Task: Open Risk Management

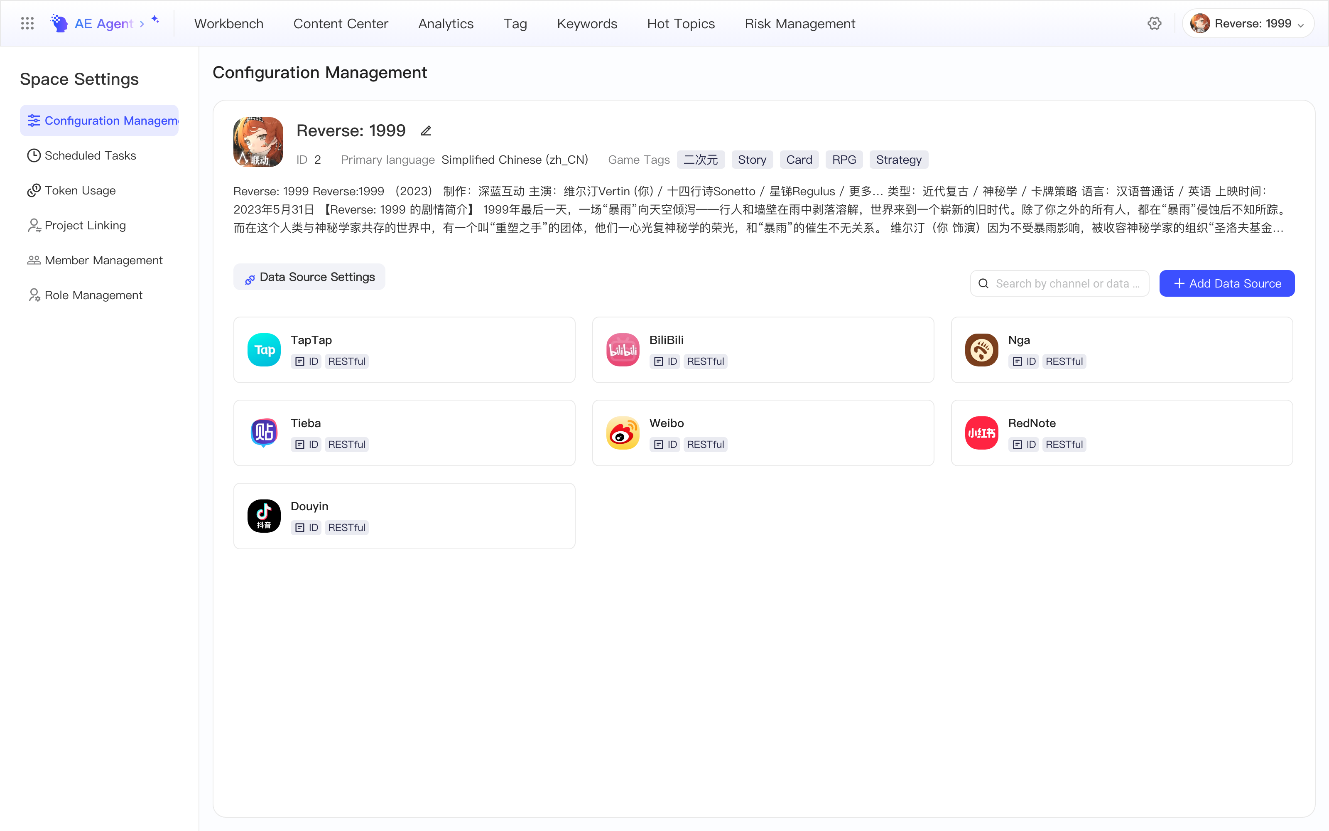Action: 799,24
